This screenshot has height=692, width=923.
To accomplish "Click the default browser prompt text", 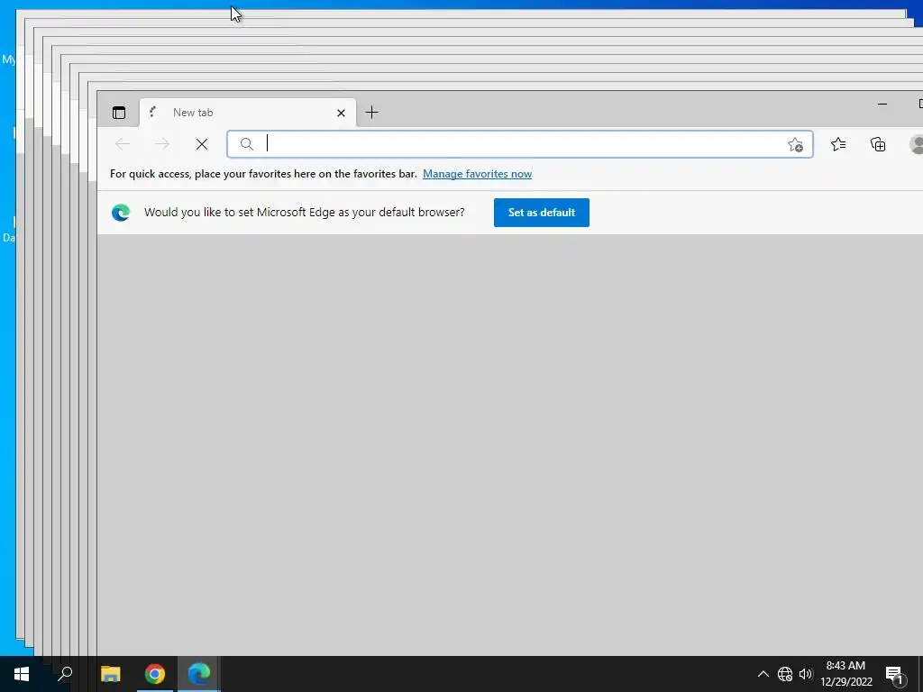I will [305, 213].
